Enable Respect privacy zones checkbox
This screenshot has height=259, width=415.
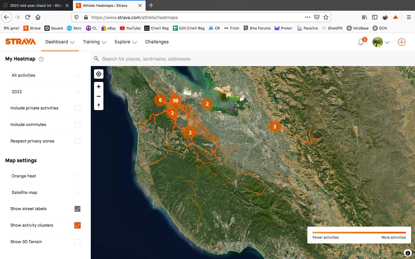click(x=77, y=141)
